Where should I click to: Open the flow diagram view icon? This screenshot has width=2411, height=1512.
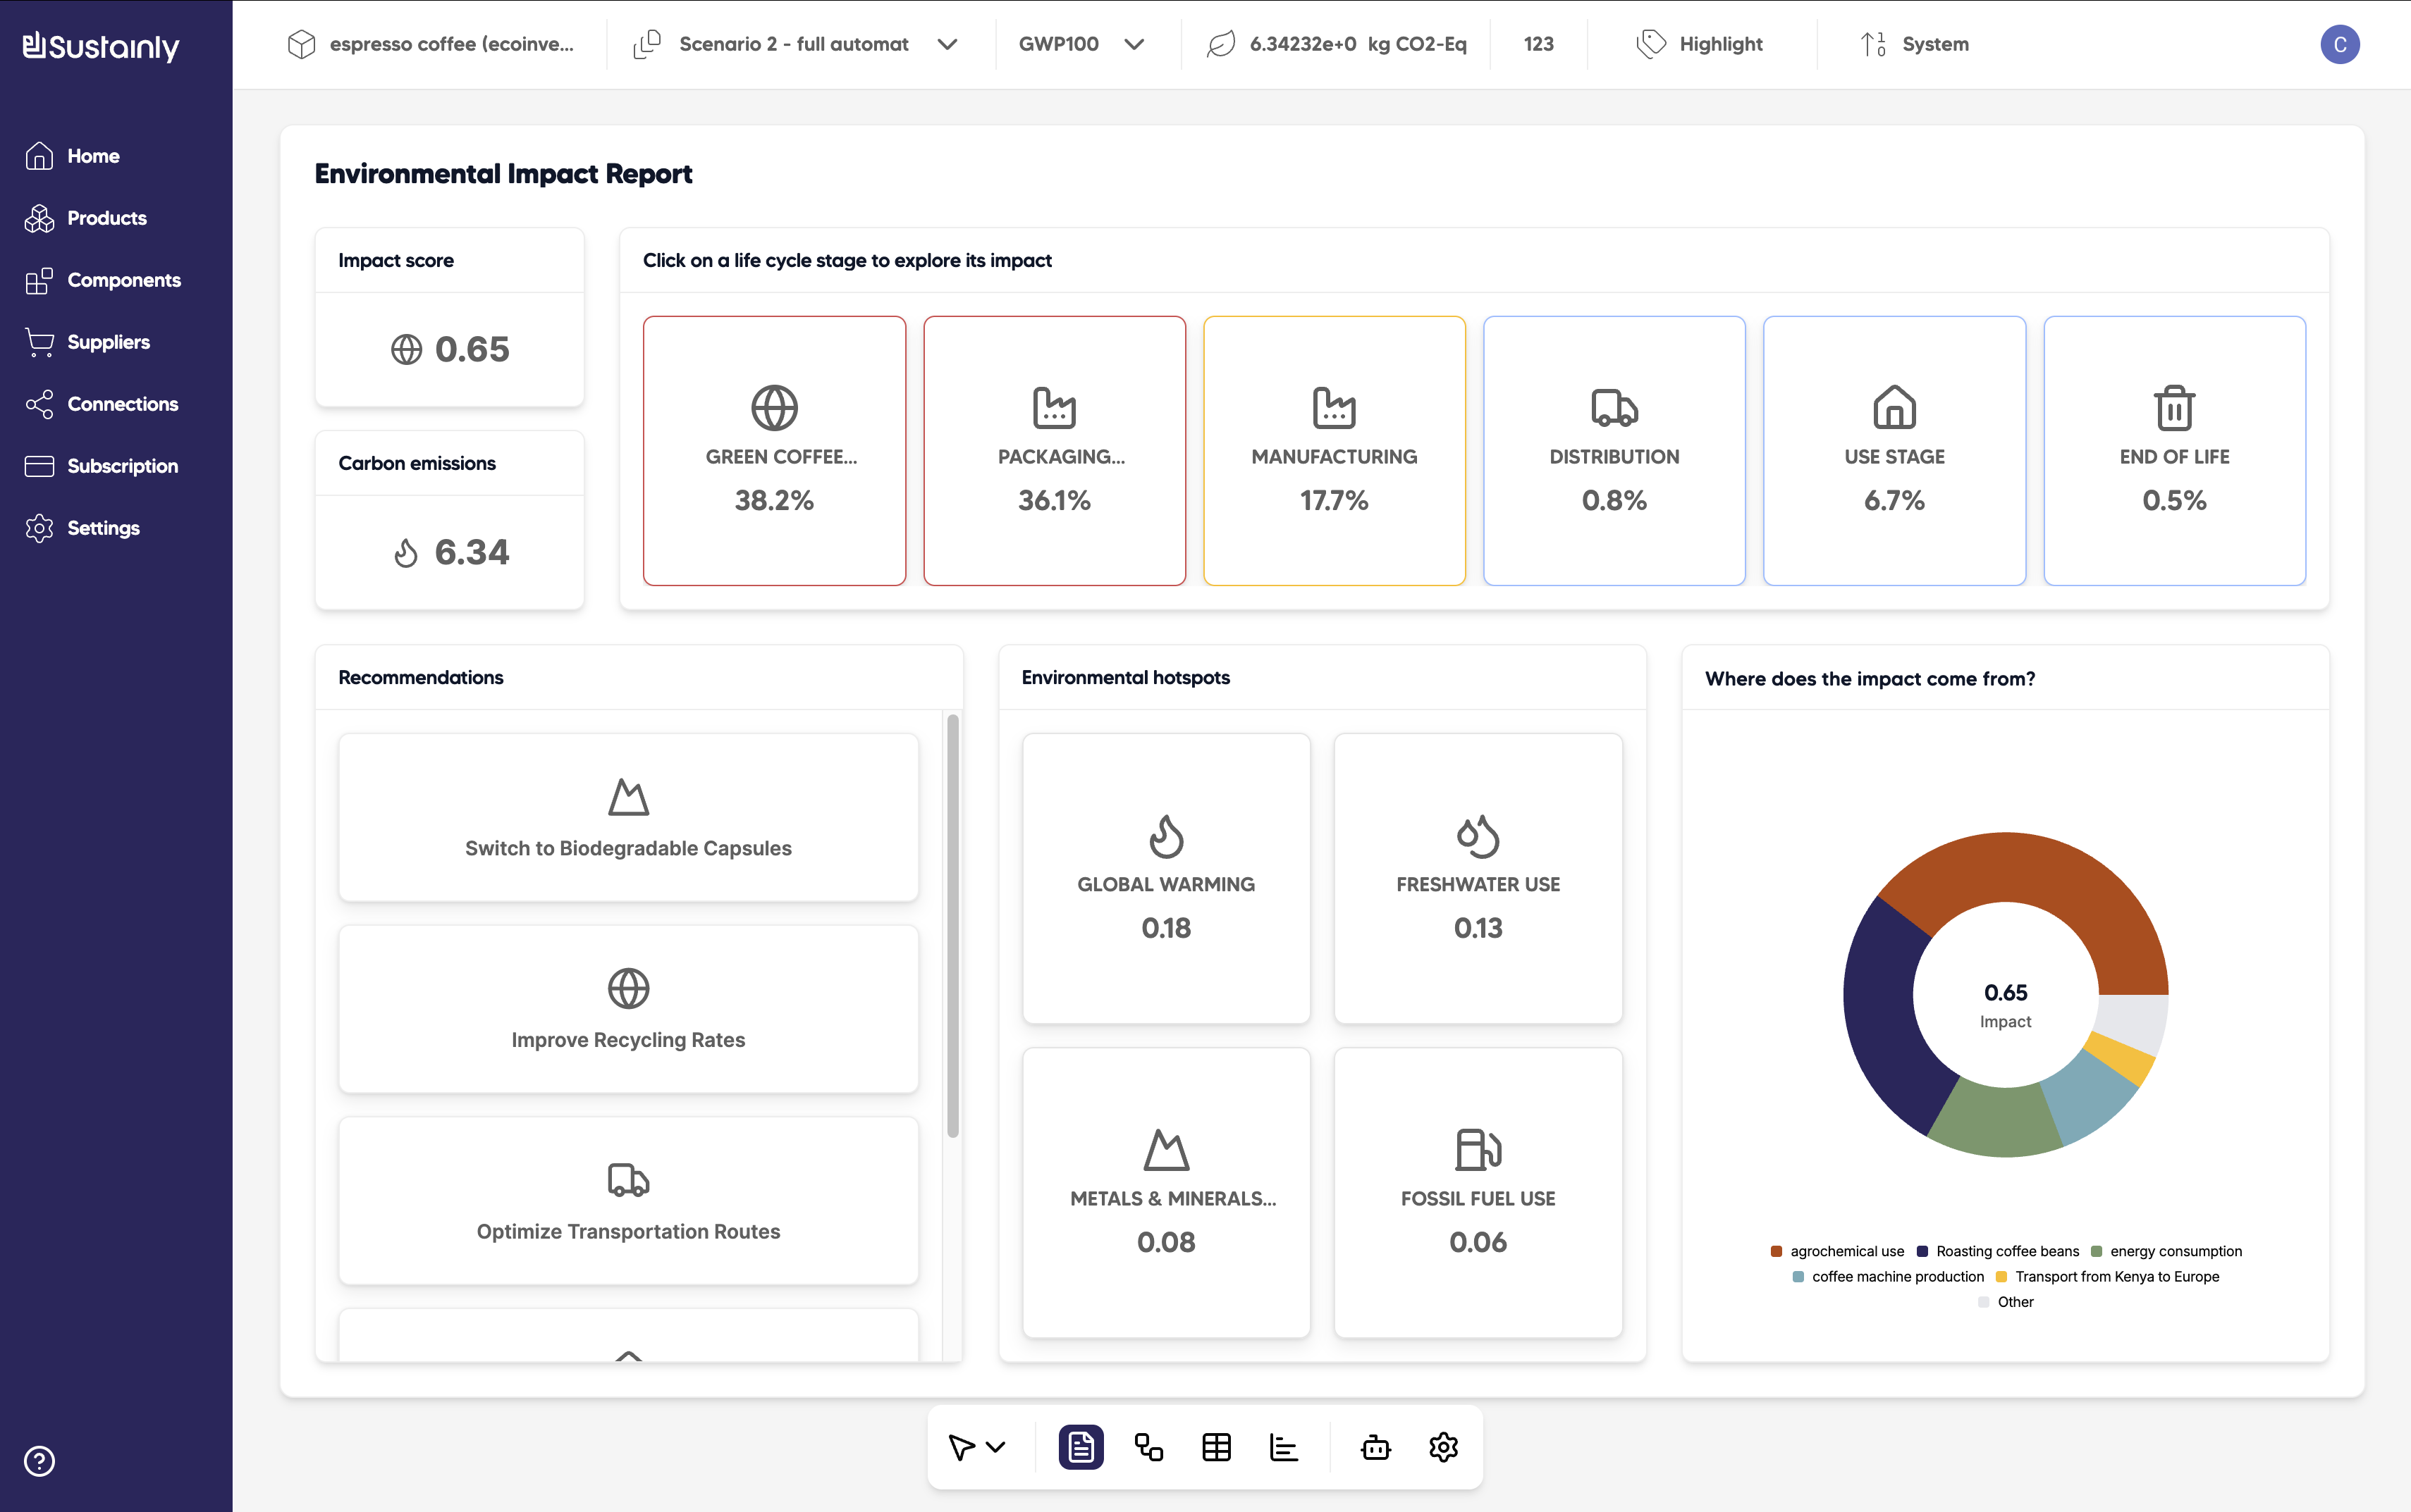(1148, 1447)
